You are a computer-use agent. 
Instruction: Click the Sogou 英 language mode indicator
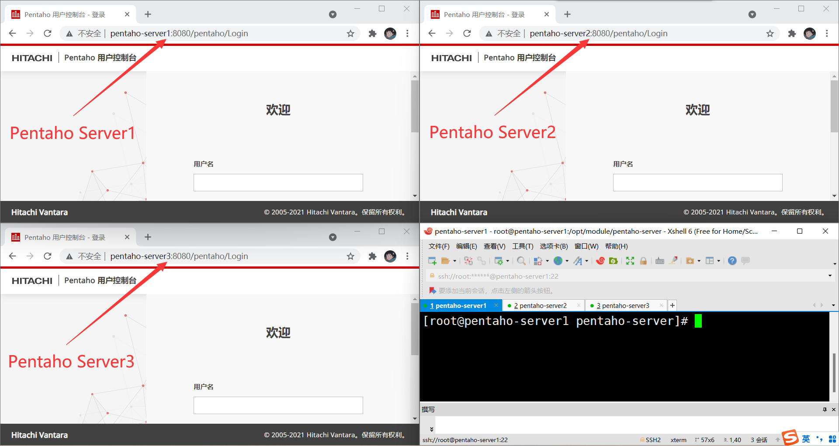point(806,439)
